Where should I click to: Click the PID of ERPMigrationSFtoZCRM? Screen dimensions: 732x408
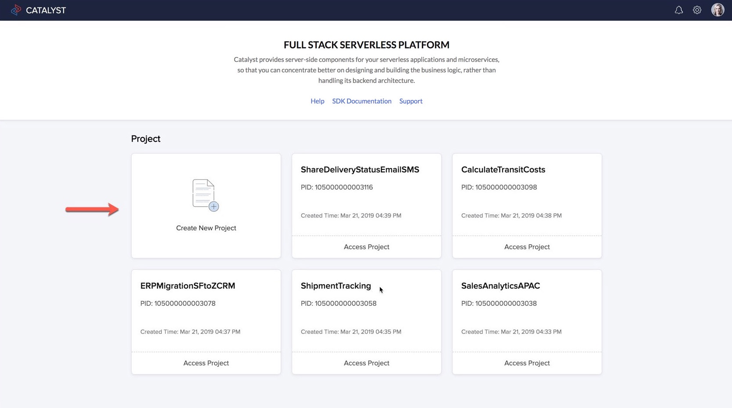pos(178,303)
